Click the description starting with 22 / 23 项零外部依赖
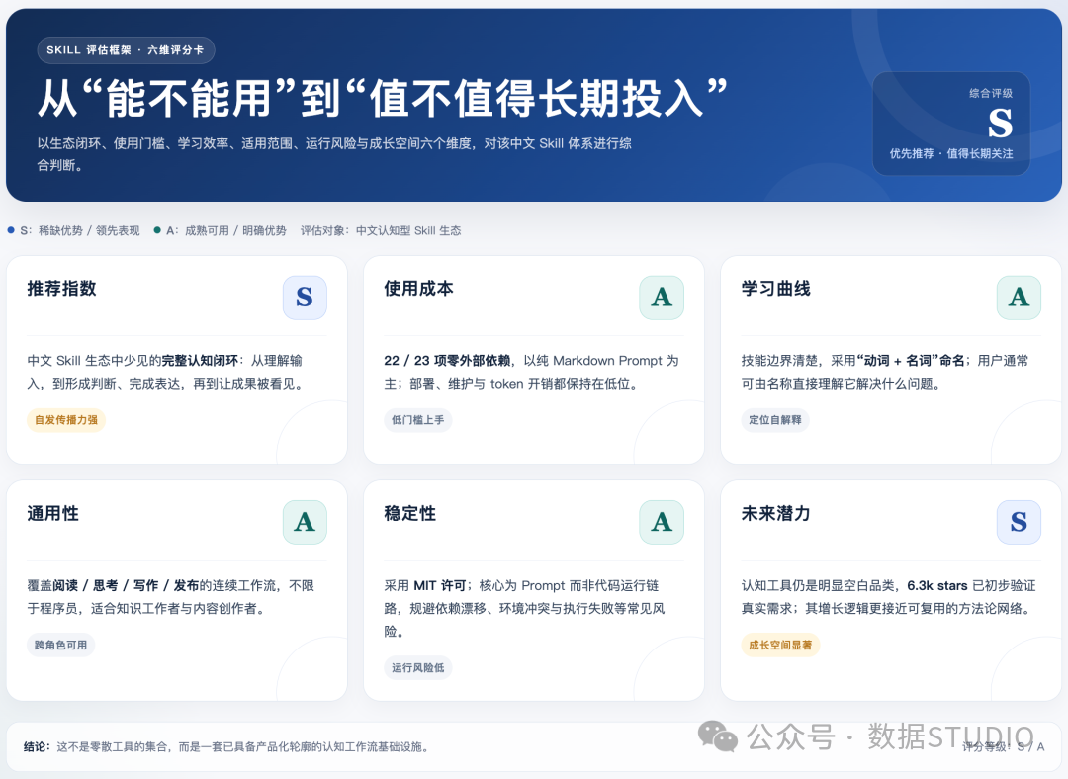The image size is (1068, 779). [531, 372]
